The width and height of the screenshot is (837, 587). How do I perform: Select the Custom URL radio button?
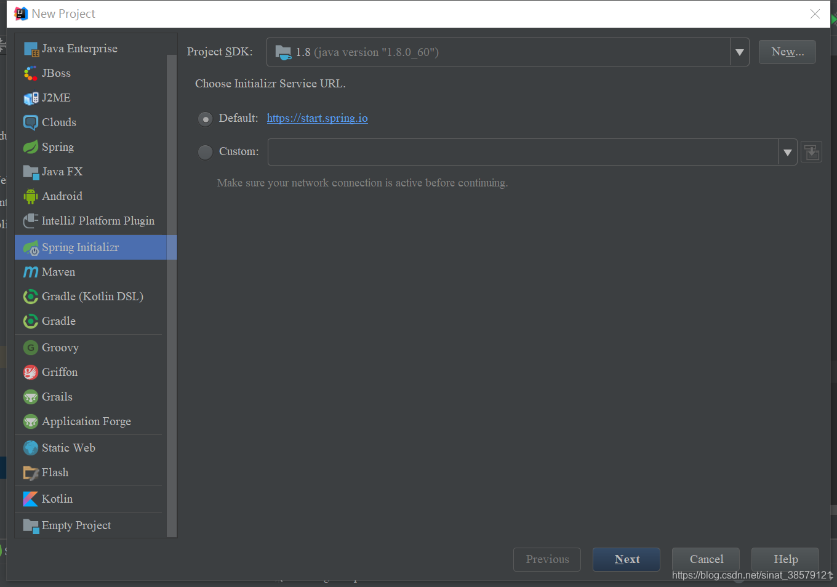(x=206, y=152)
